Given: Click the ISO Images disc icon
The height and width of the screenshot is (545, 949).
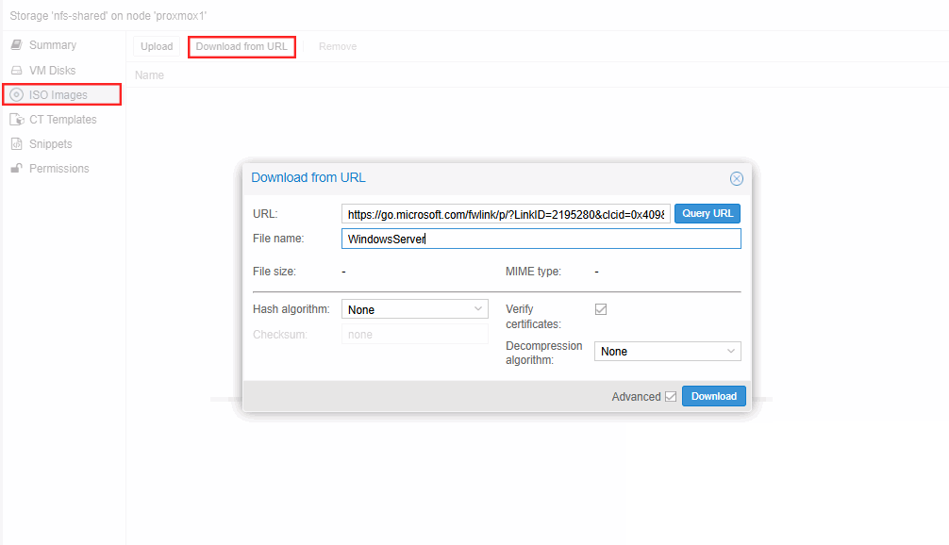Looking at the screenshot, I should [x=16, y=95].
